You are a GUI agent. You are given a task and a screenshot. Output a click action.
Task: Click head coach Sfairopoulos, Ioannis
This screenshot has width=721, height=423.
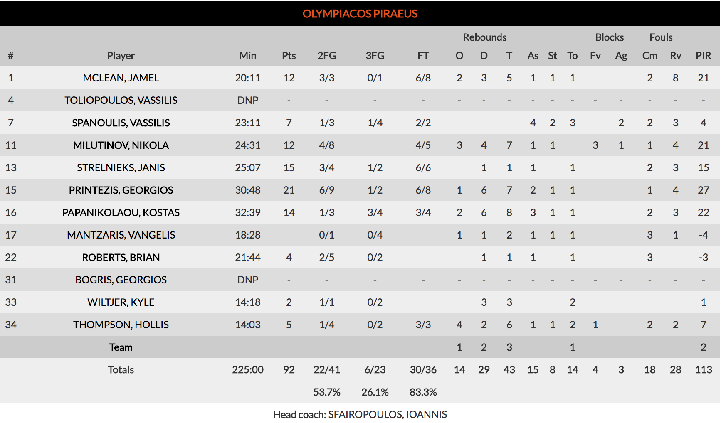(387, 414)
